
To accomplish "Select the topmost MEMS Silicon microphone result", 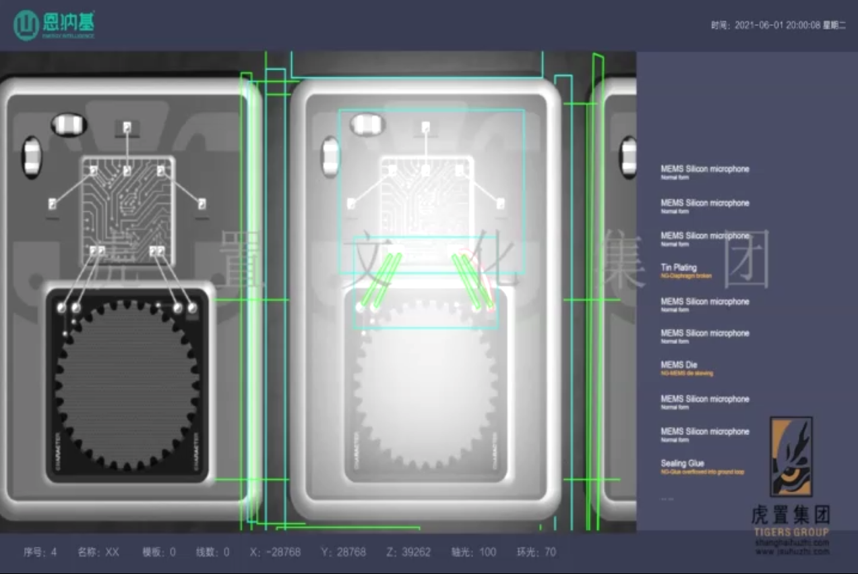I will (704, 172).
